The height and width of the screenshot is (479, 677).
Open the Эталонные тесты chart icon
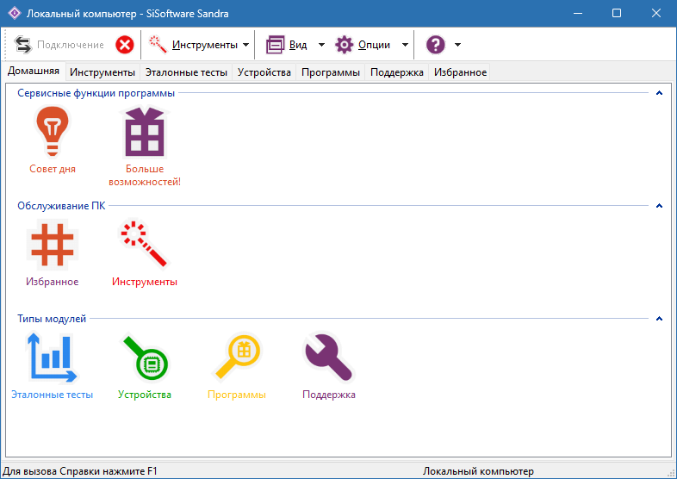click(53, 358)
